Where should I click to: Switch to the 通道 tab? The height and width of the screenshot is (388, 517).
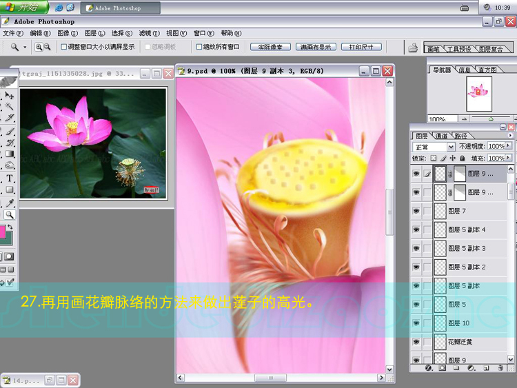click(x=441, y=136)
